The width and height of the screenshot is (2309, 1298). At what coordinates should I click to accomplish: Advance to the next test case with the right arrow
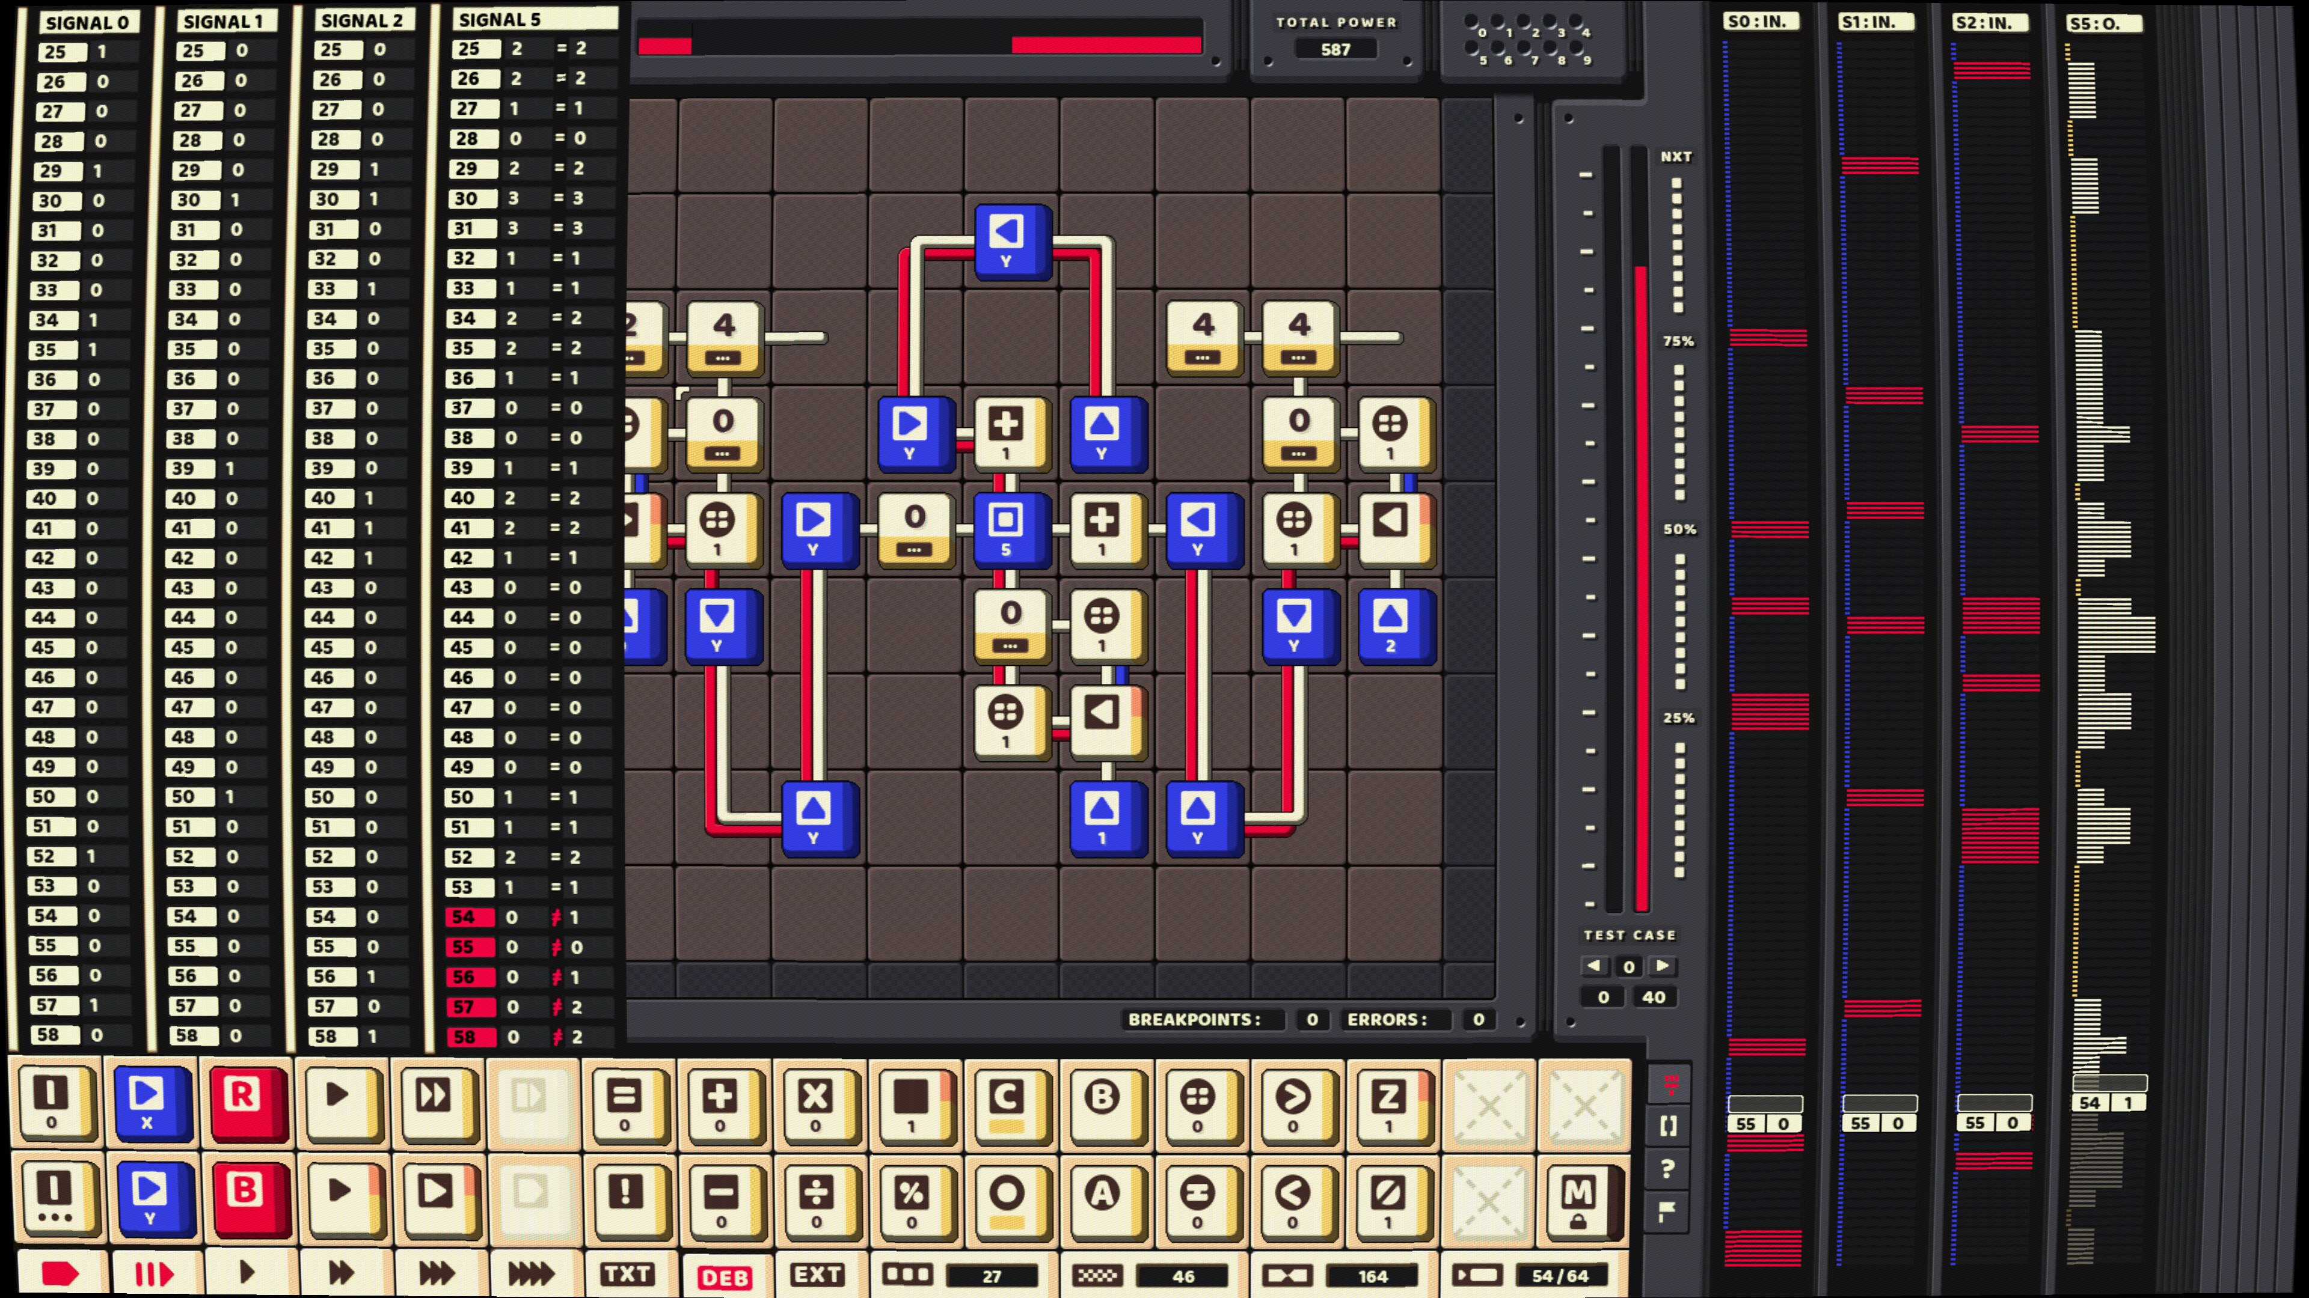pos(1663,966)
